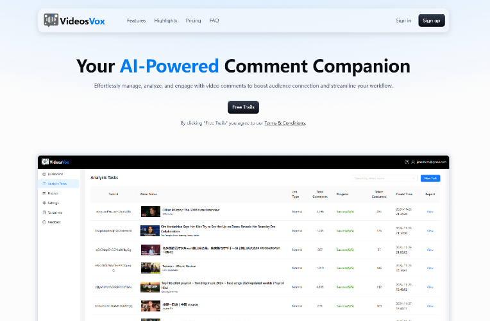Screen dimensions: 490x321
Task: Click the Guidelines sidebar icon
Action: [44, 213]
